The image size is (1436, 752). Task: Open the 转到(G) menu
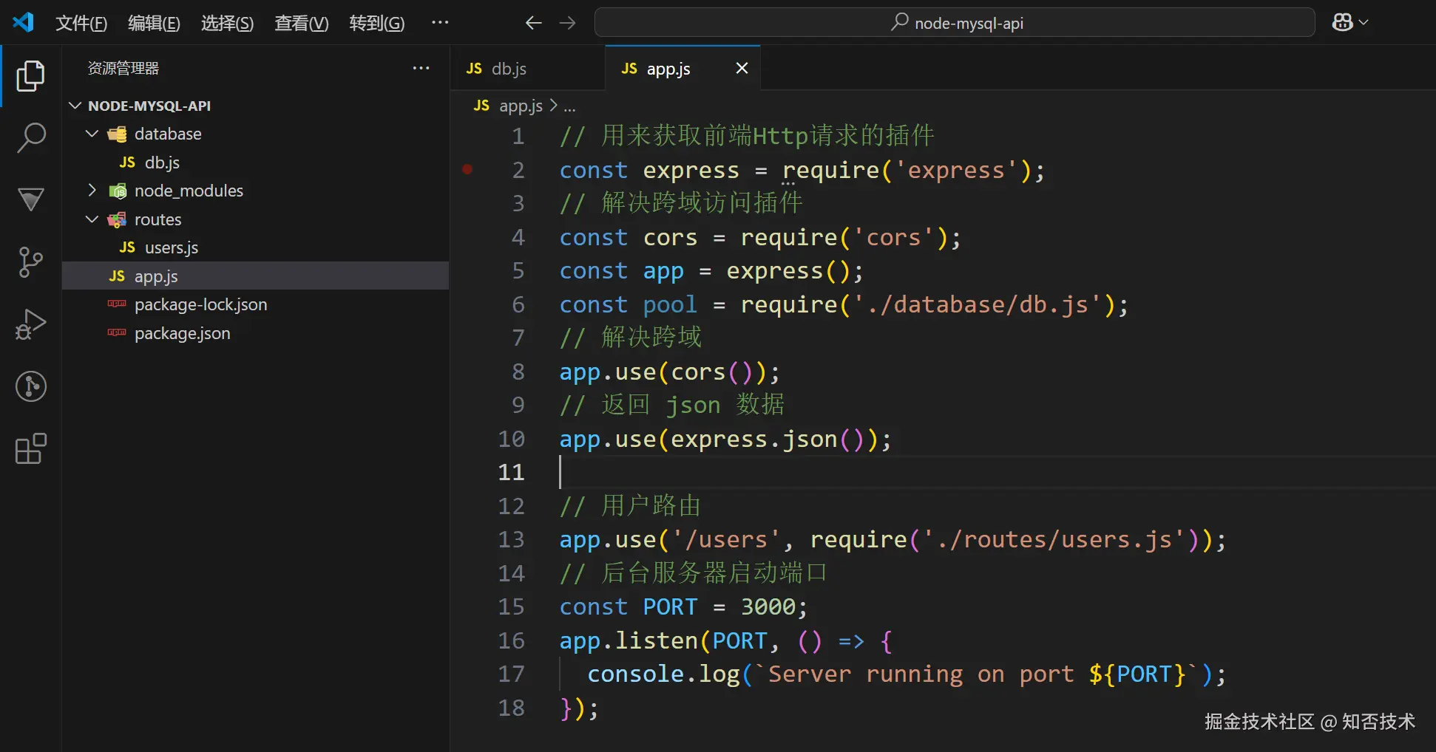click(377, 23)
